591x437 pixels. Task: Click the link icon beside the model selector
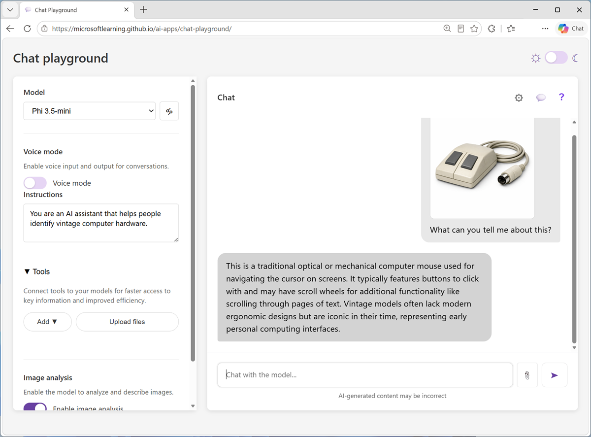[x=169, y=111]
